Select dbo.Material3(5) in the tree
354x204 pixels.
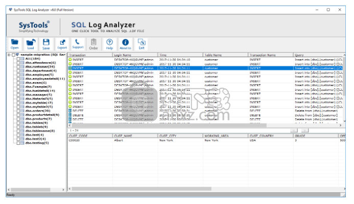(39, 99)
